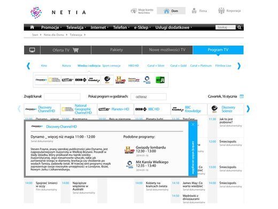Expand the Promocje dropdown menu
The height and width of the screenshot is (209, 278).
pyautogui.click(x=51, y=27)
